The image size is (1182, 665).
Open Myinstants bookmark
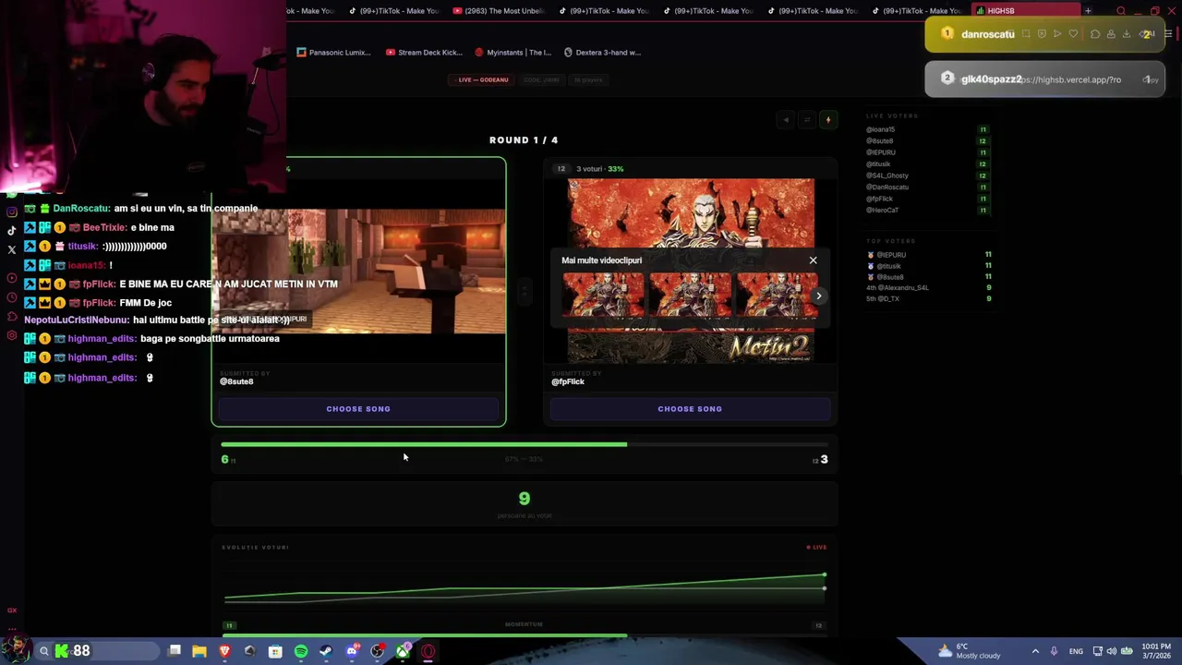click(513, 53)
